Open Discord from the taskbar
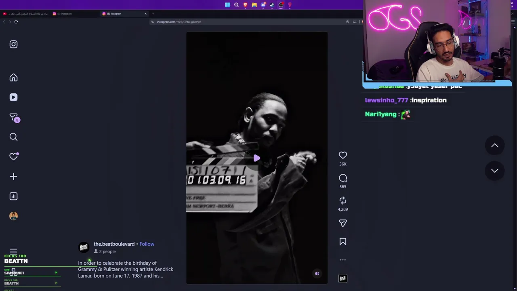The image size is (517, 291). 263,5
